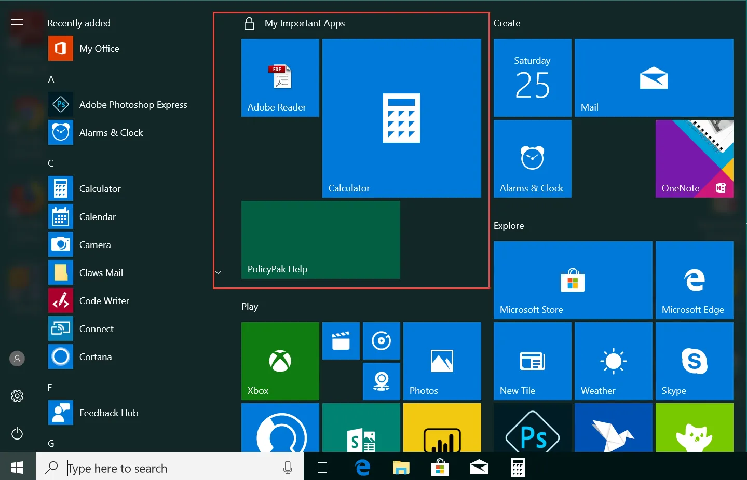Open the Movies & TV small tile
The height and width of the screenshot is (480, 747).
[x=341, y=341]
